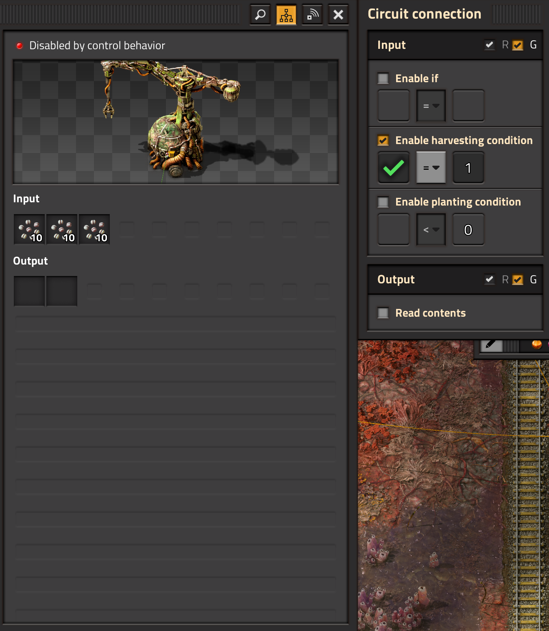Click the first empty output slot
The height and width of the screenshot is (631, 549).
[29, 291]
